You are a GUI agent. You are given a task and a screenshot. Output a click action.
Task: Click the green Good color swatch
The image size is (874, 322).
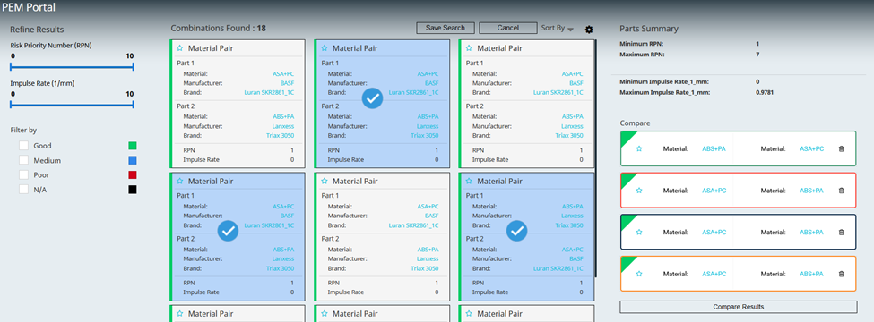tap(132, 146)
